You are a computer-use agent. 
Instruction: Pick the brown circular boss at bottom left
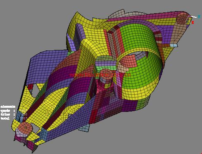[25, 128]
